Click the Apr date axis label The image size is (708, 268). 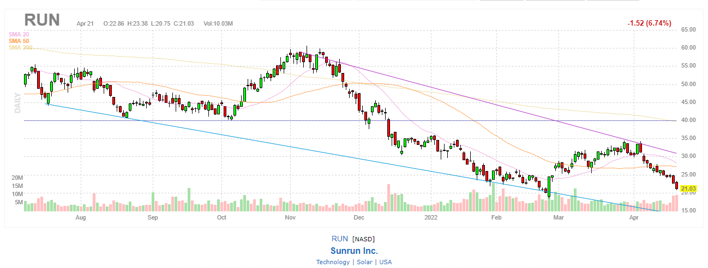pyautogui.click(x=633, y=218)
